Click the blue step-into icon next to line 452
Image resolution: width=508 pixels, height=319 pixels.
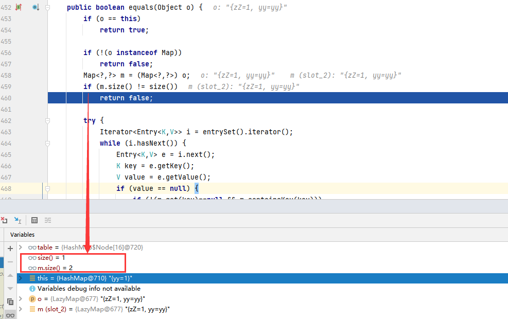click(x=35, y=7)
